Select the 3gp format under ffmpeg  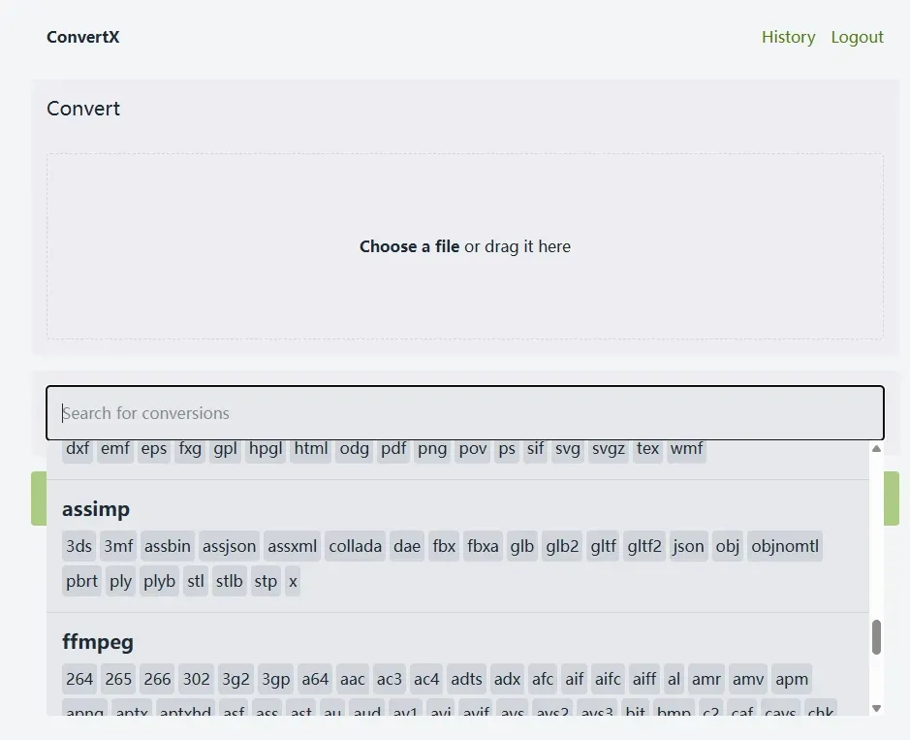click(275, 679)
